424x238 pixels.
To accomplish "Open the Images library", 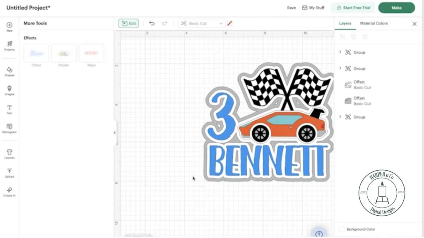I will tap(9, 90).
